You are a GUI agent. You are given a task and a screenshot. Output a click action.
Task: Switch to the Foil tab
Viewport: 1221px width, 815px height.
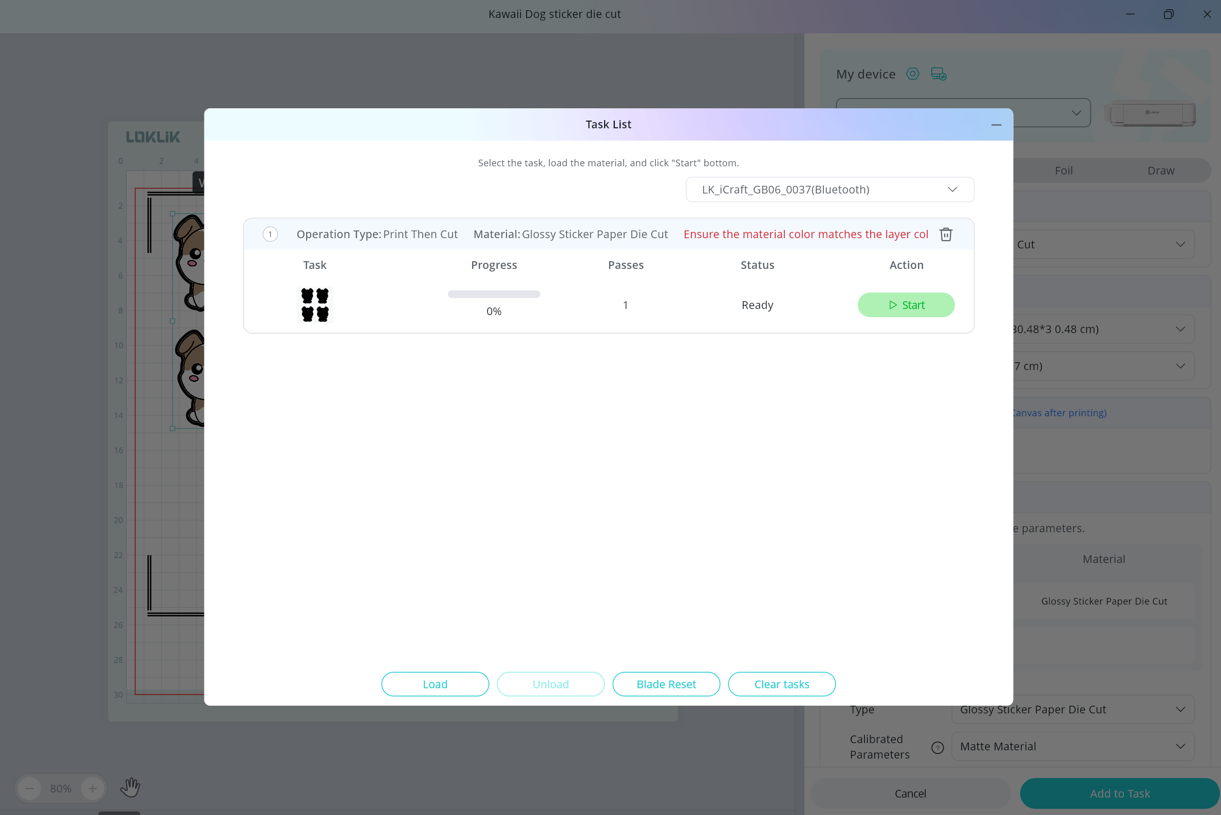[x=1063, y=171]
